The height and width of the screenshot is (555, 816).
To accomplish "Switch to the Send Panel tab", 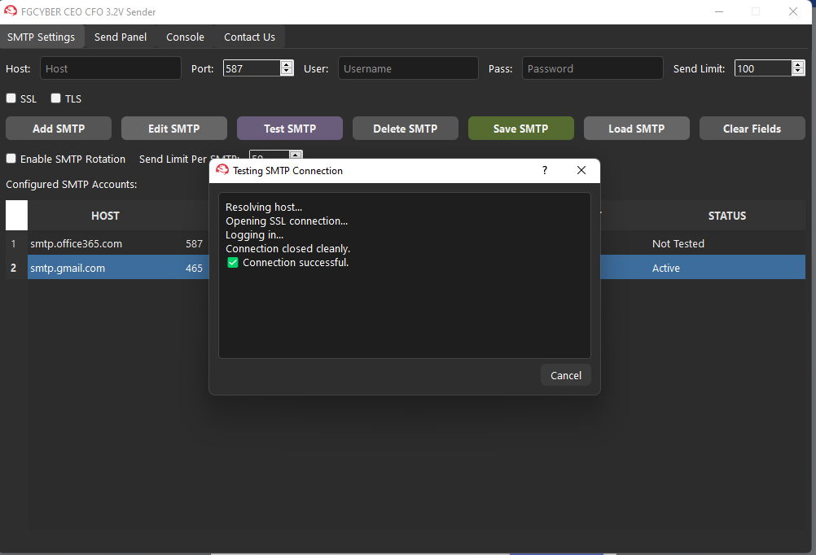I will coord(121,37).
